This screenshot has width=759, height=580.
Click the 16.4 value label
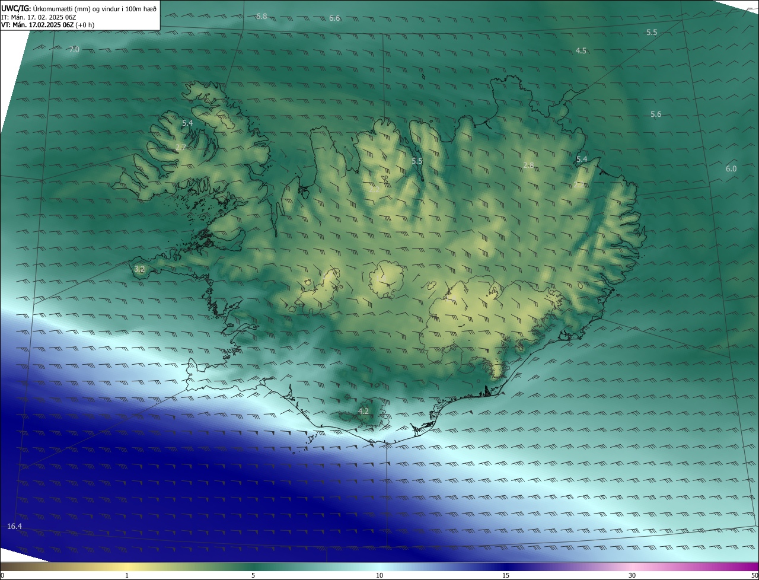tap(15, 527)
